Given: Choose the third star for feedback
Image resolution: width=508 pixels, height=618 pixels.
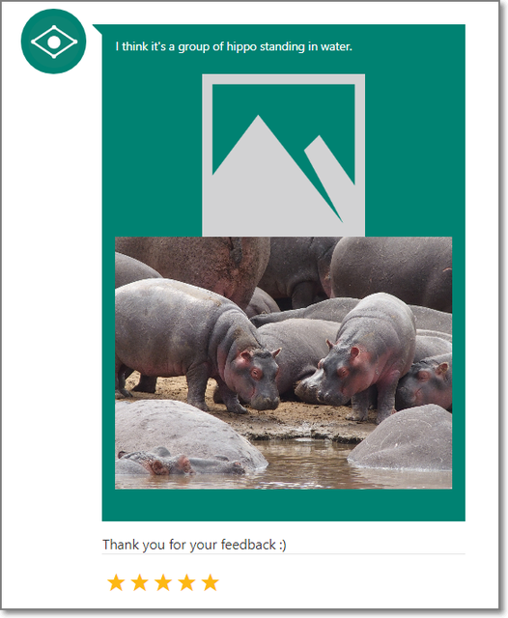Looking at the screenshot, I should click(163, 582).
